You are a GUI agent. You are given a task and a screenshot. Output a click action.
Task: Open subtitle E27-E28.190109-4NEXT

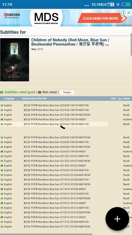(55, 120)
